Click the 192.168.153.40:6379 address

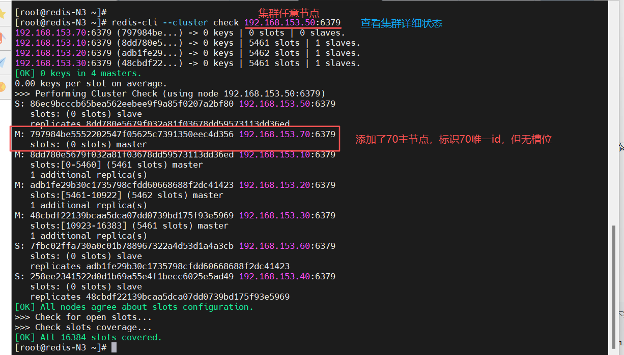pyautogui.click(x=287, y=276)
